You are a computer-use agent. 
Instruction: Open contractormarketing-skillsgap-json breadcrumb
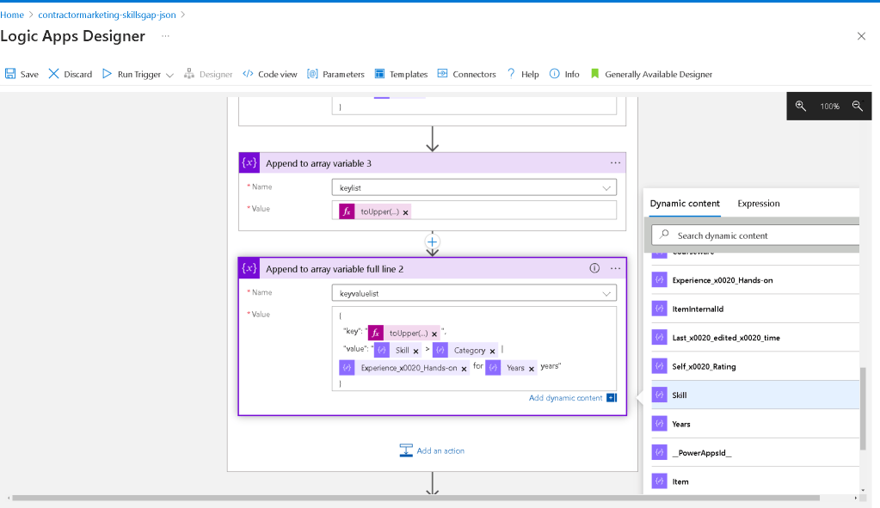click(107, 15)
